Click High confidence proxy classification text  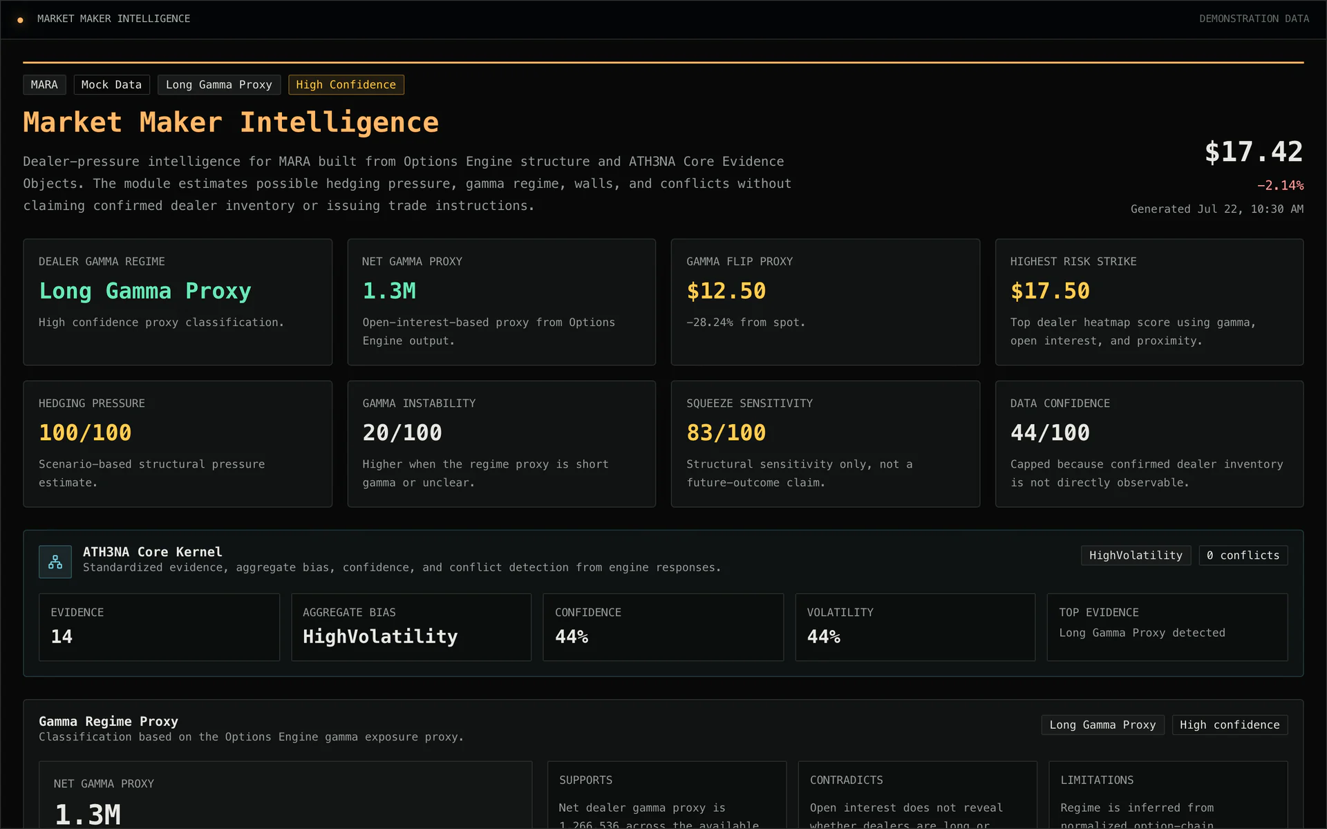tap(161, 323)
